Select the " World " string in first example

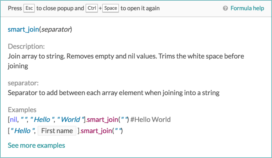(x=71, y=119)
